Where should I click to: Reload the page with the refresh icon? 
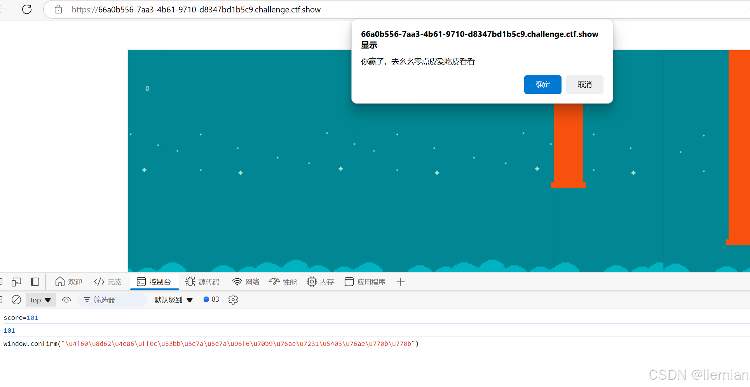click(27, 9)
